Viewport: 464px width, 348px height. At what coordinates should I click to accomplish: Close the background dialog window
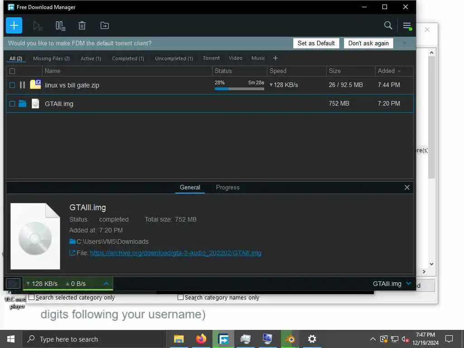click(427, 29)
